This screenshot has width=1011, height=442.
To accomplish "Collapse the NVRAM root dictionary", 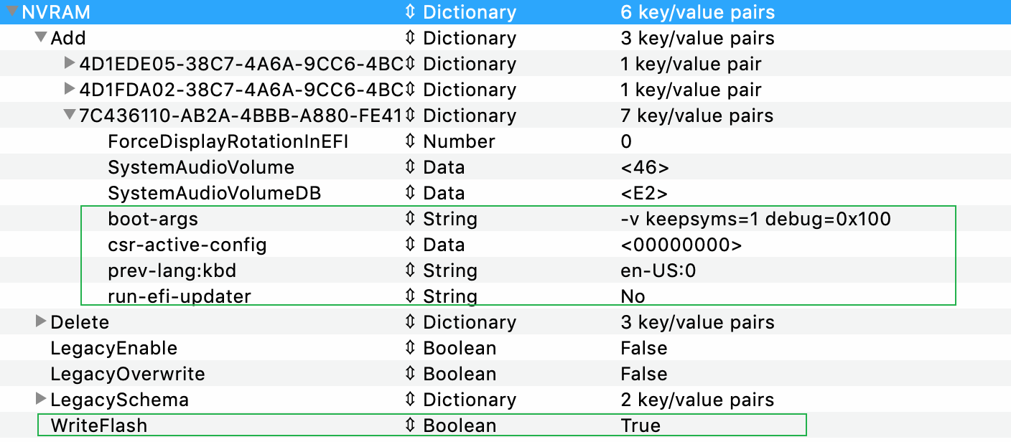I will tap(12, 12).
